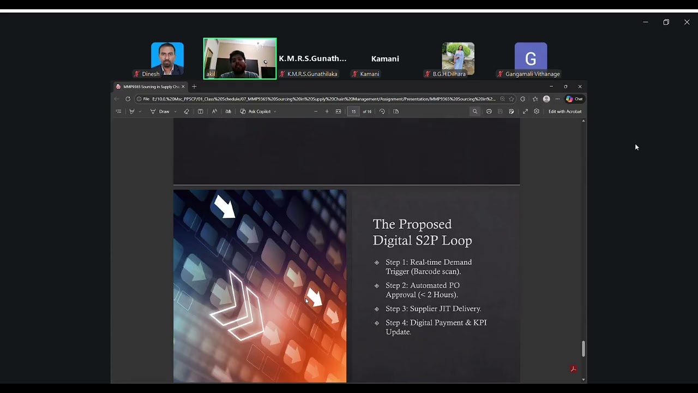Switch the Page view layout
This screenshot has height=393, width=698.
[396, 111]
